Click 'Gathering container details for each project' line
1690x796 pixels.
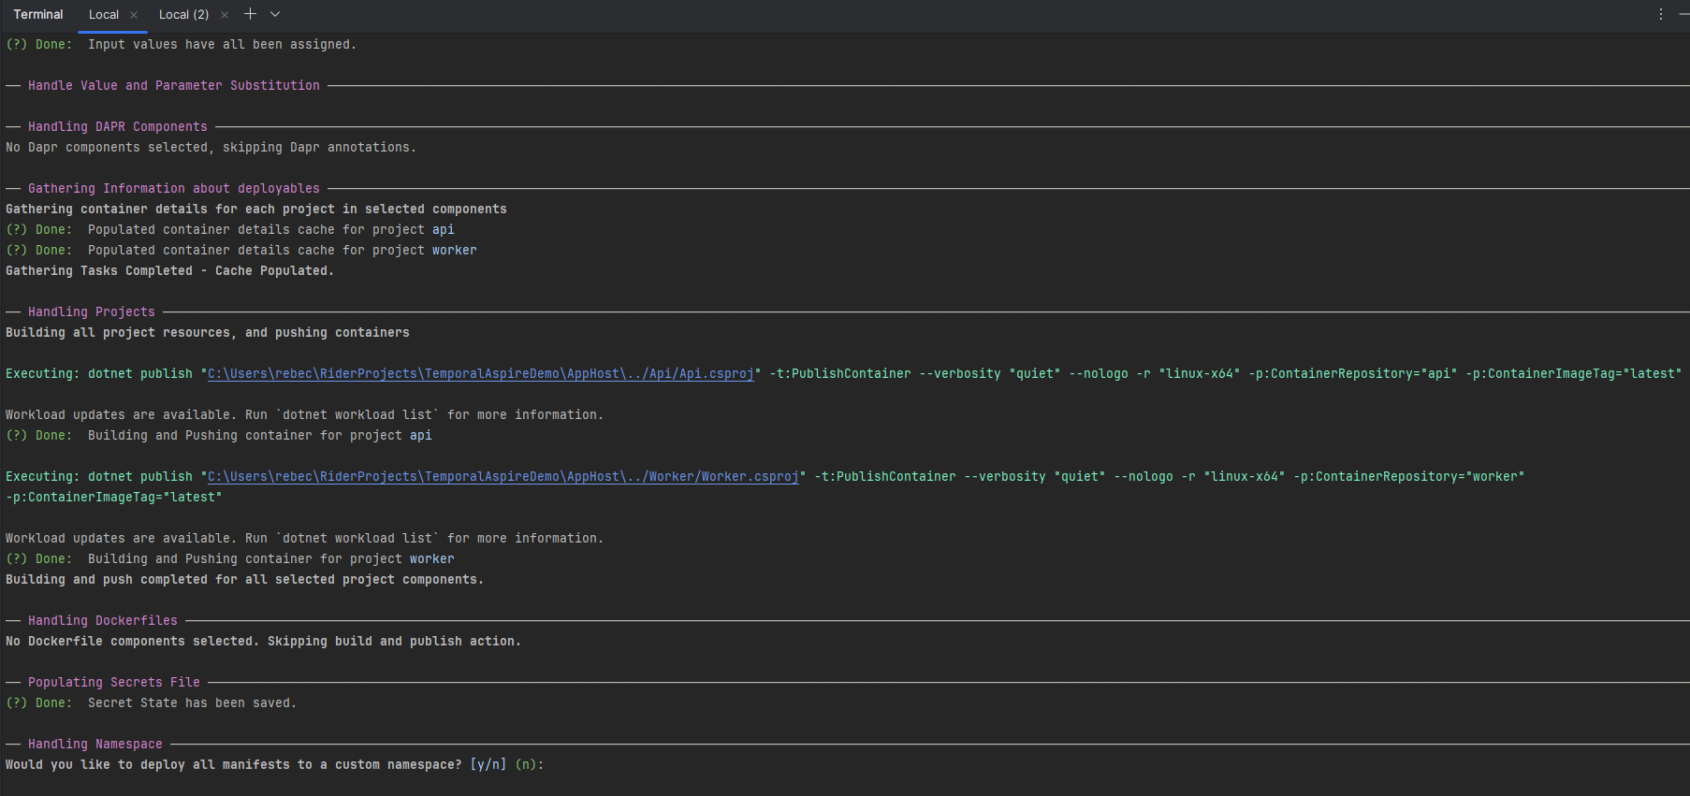(x=256, y=209)
